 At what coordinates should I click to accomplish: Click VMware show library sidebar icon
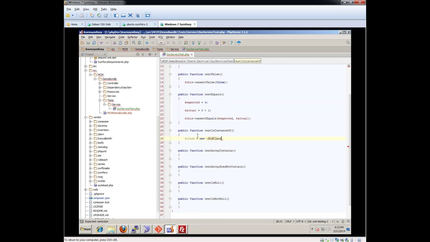pyautogui.click(x=116, y=15)
